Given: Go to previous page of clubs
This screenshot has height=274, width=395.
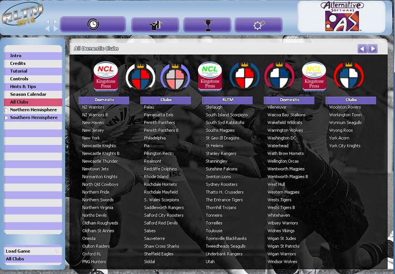Looking at the screenshot, I should (x=362, y=49).
